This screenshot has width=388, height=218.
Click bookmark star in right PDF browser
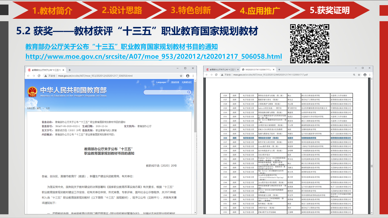pos(359,74)
